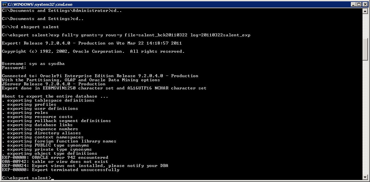Click the Export terminated unsuccessfully line
Screen dimensions: 370x182
tap(60, 170)
